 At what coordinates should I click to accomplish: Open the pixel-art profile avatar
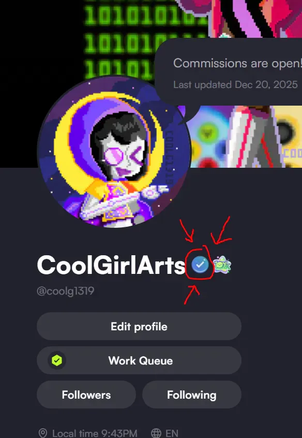[115, 152]
